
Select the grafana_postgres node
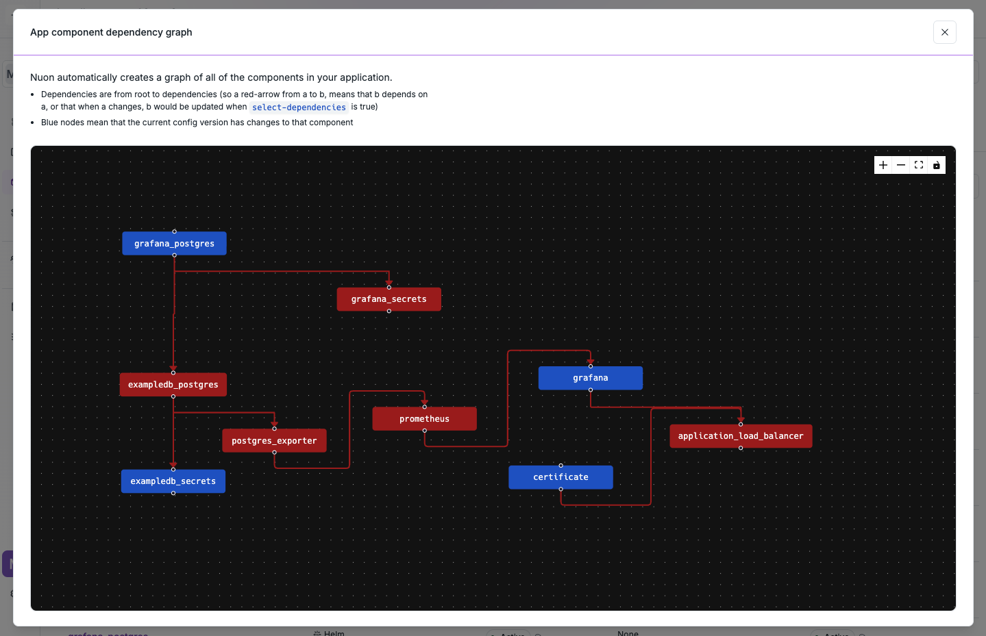click(x=174, y=243)
